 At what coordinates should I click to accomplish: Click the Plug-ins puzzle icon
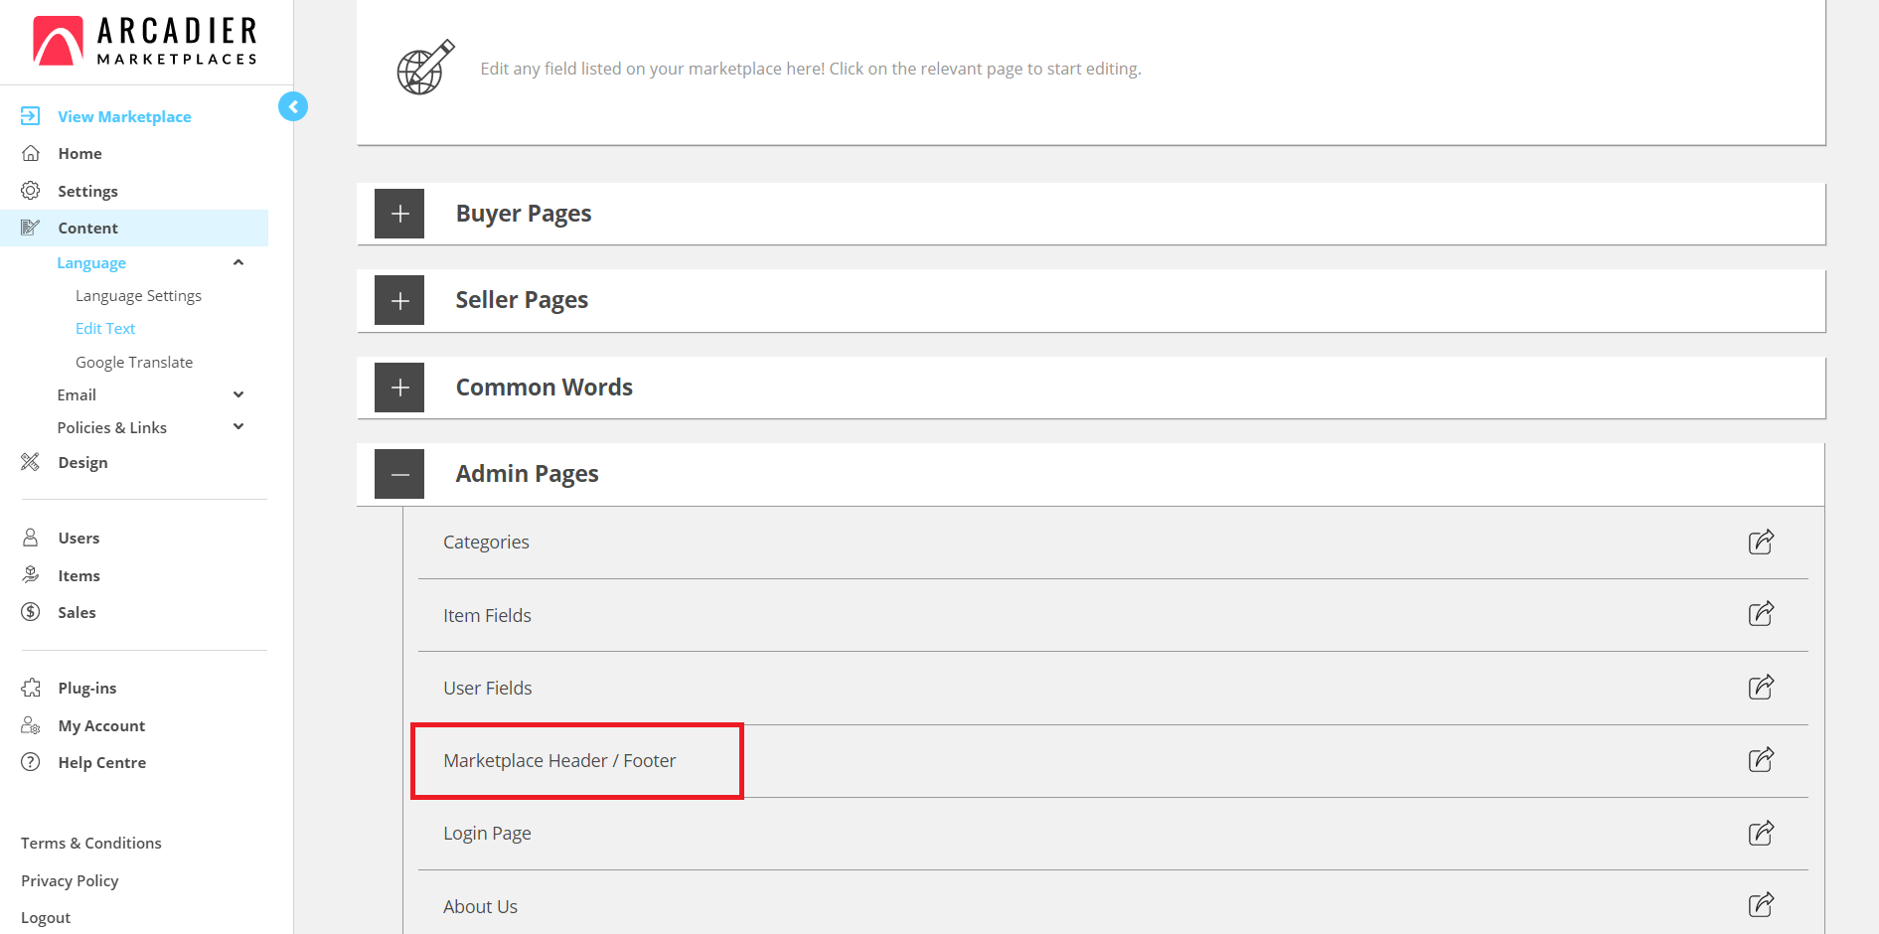(31, 688)
